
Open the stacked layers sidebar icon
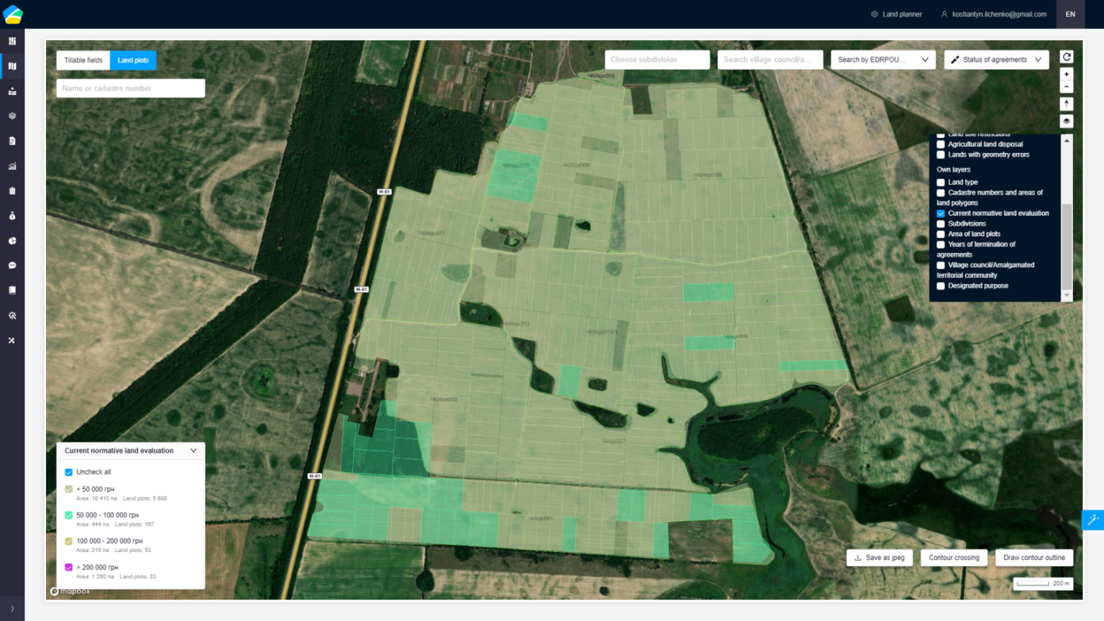tap(12, 116)
